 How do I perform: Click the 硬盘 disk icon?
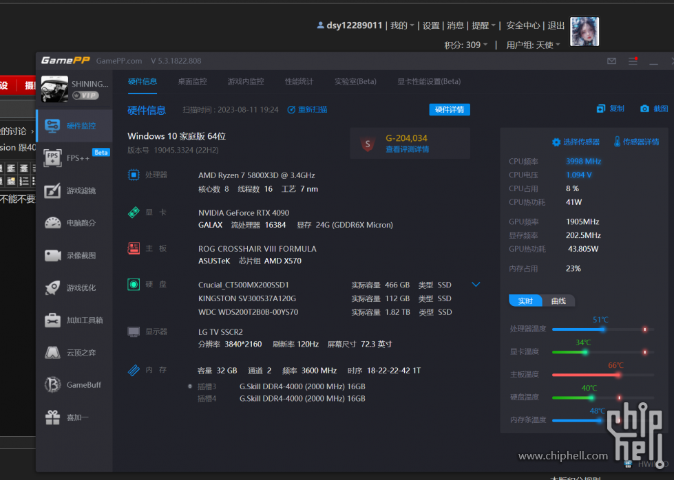tap(134, 284)
